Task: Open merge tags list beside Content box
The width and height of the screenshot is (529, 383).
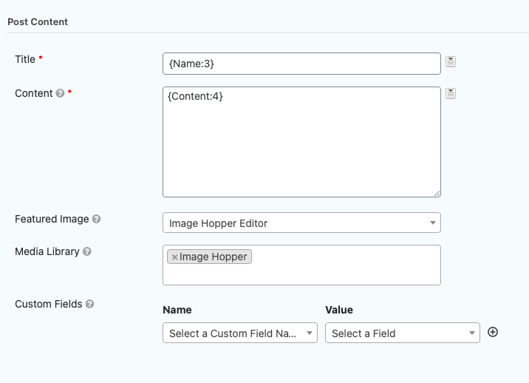Action: click(x=451, y=93)
